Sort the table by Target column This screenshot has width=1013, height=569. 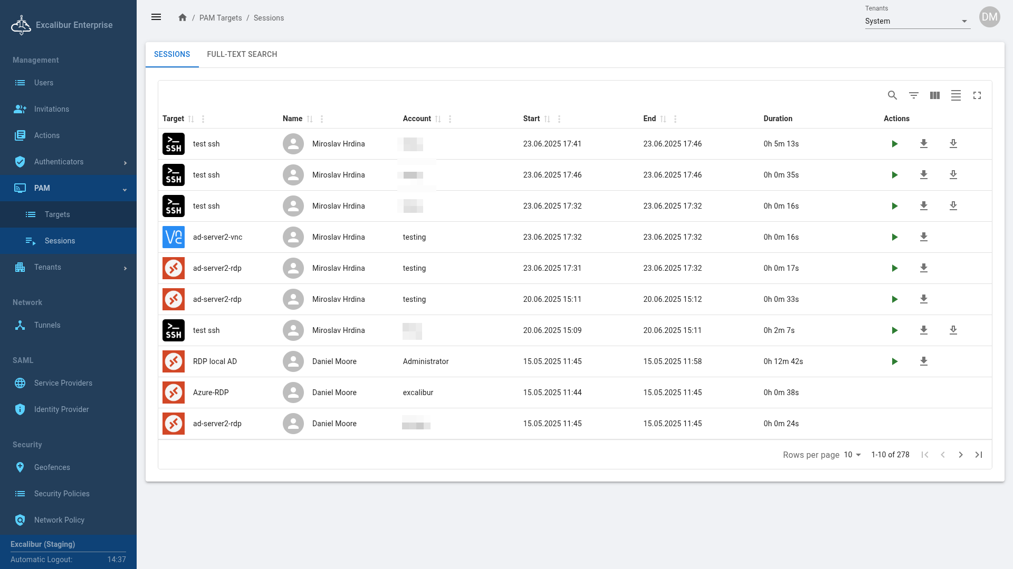tap(191, 119)
